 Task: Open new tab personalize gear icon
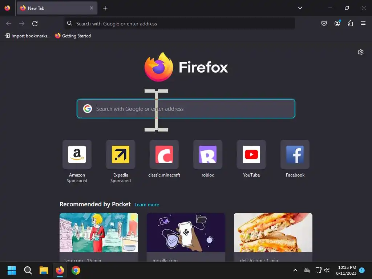pyautogui.click(x=361, y=52)
